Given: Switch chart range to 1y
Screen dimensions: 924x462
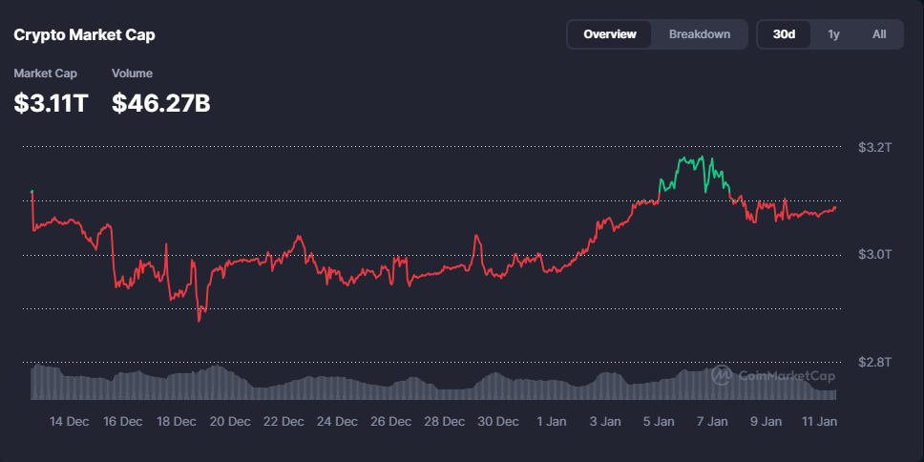Looking at the screenshot, I should (x=833, y=34).
